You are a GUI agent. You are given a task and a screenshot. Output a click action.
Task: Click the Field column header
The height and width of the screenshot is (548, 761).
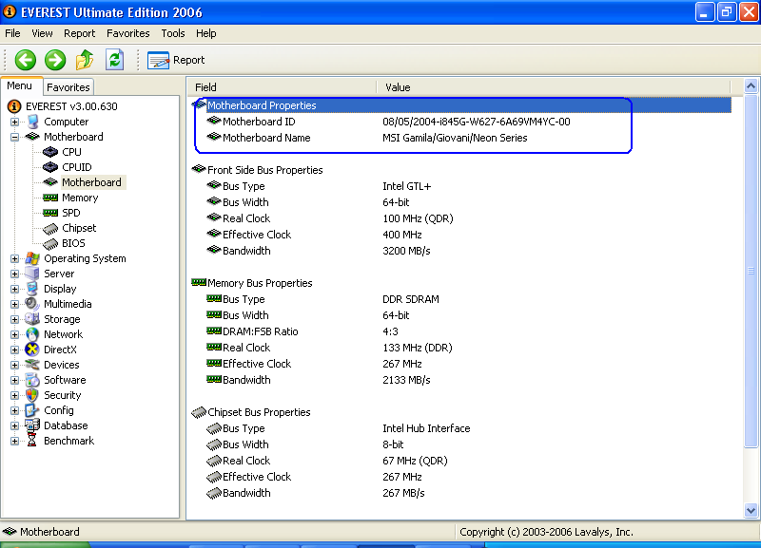(x=282, y=87)
